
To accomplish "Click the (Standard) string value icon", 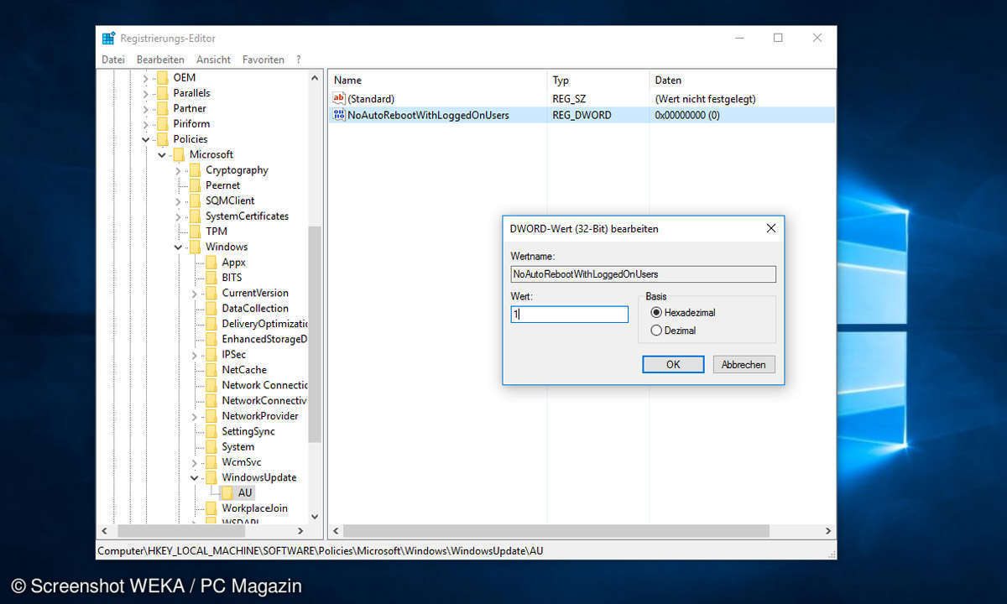I will click(339, 98).
